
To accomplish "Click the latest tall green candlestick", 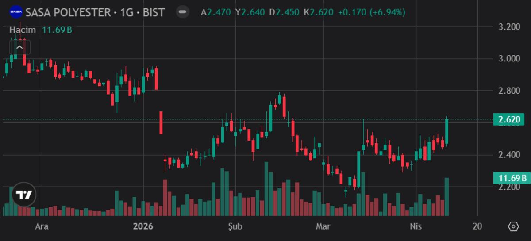I will tap(447, 131).
